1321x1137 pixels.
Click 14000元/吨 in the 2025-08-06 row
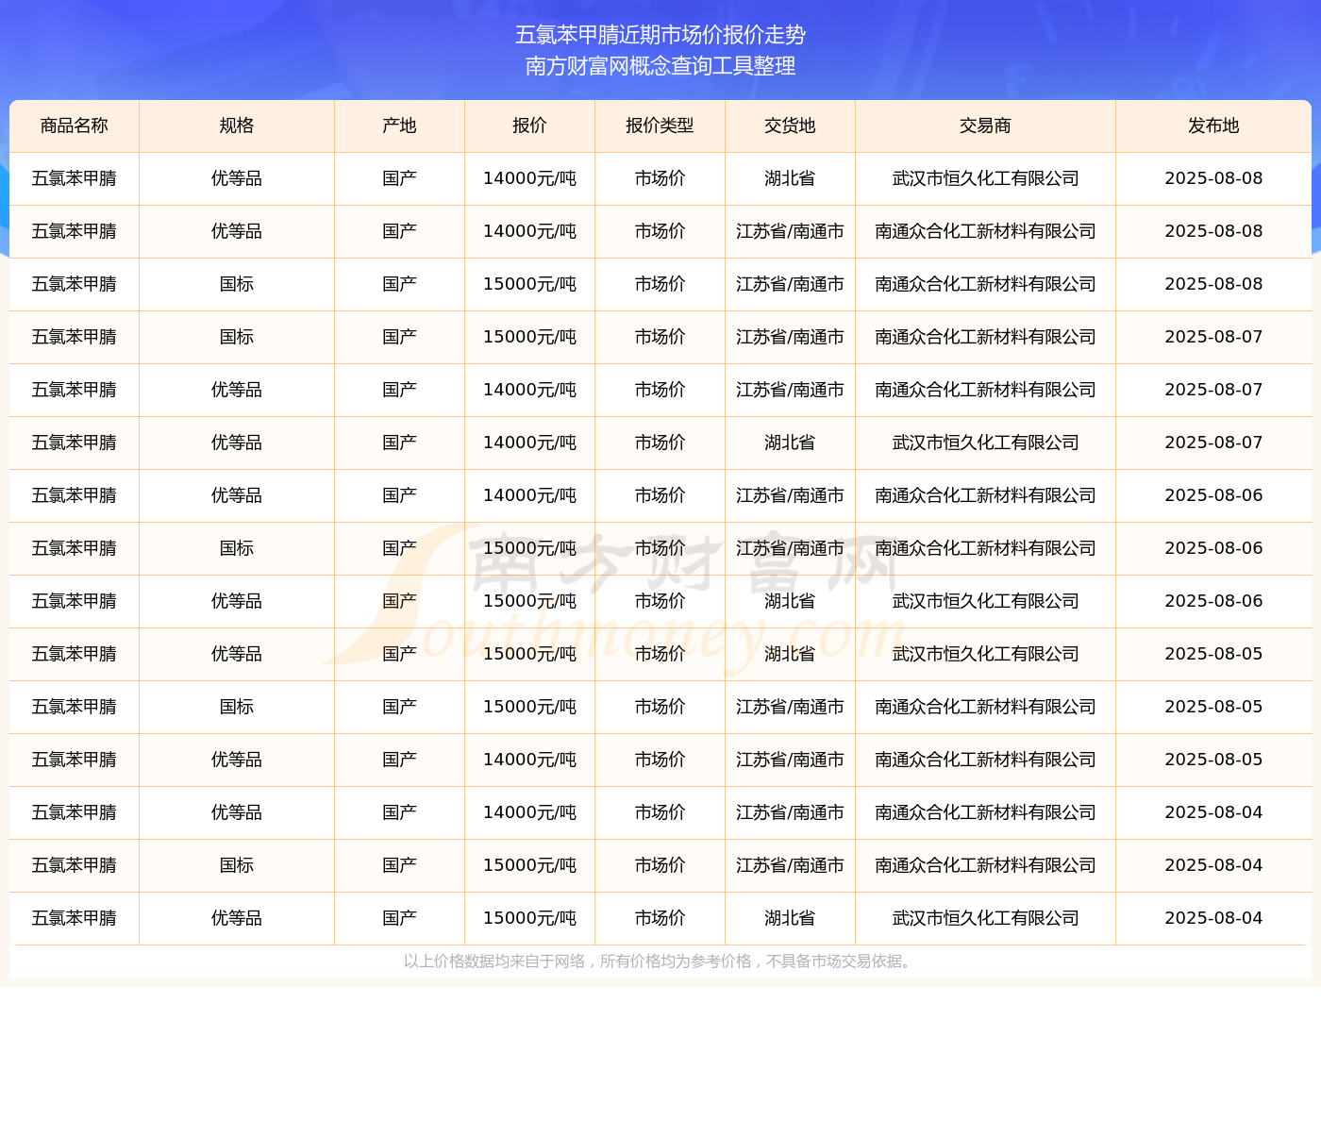(529, 495)
